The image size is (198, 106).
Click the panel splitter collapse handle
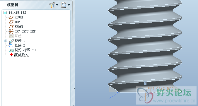click(x=74, y=88)
